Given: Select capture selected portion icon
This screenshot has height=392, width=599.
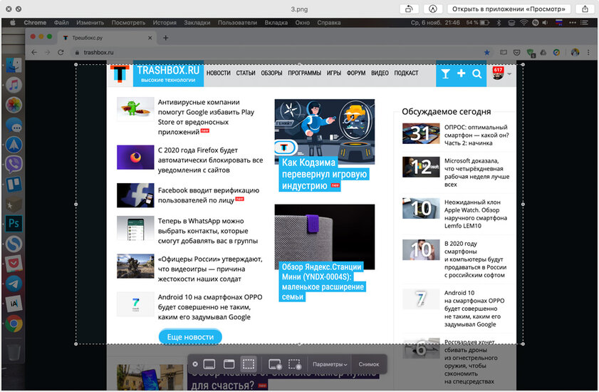Looking at the screenshot, I should [249, 364].
